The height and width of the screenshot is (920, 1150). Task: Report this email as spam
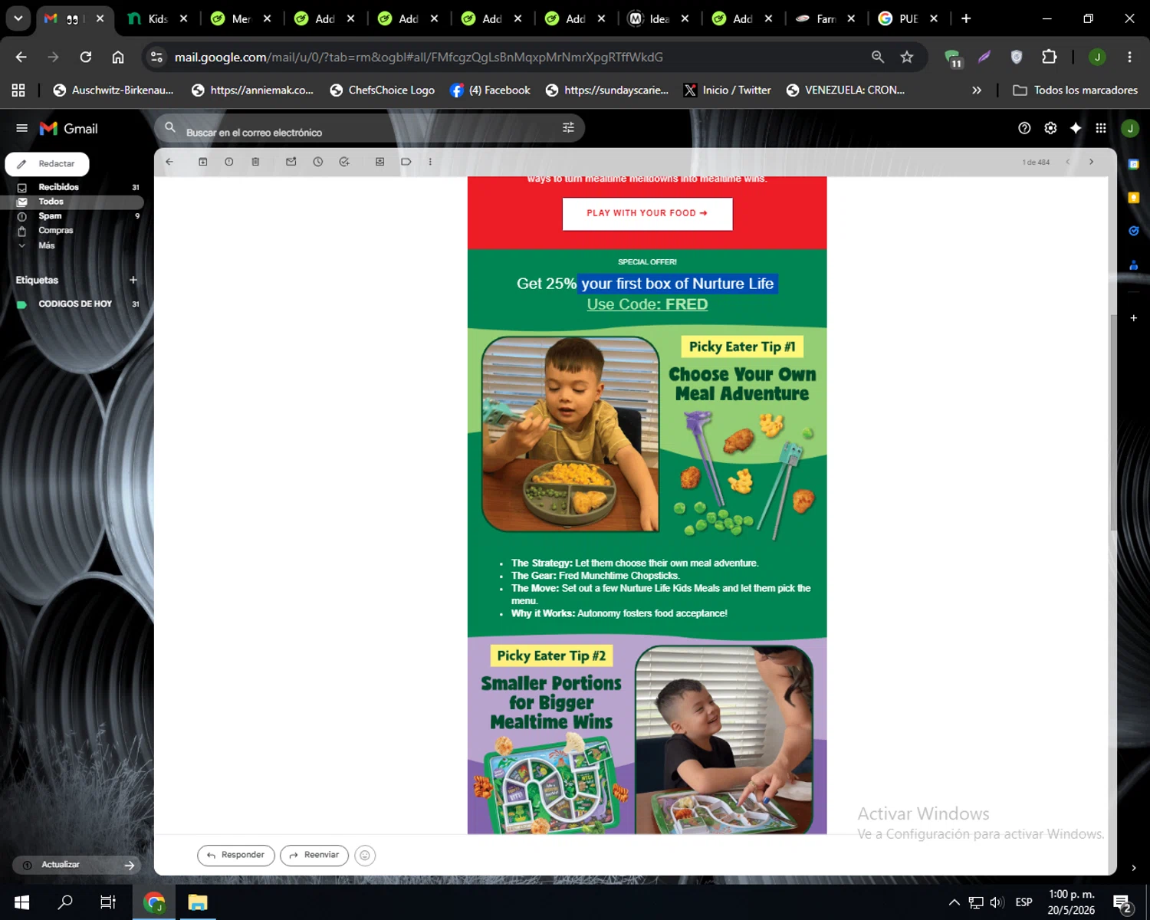click(229, 162)
